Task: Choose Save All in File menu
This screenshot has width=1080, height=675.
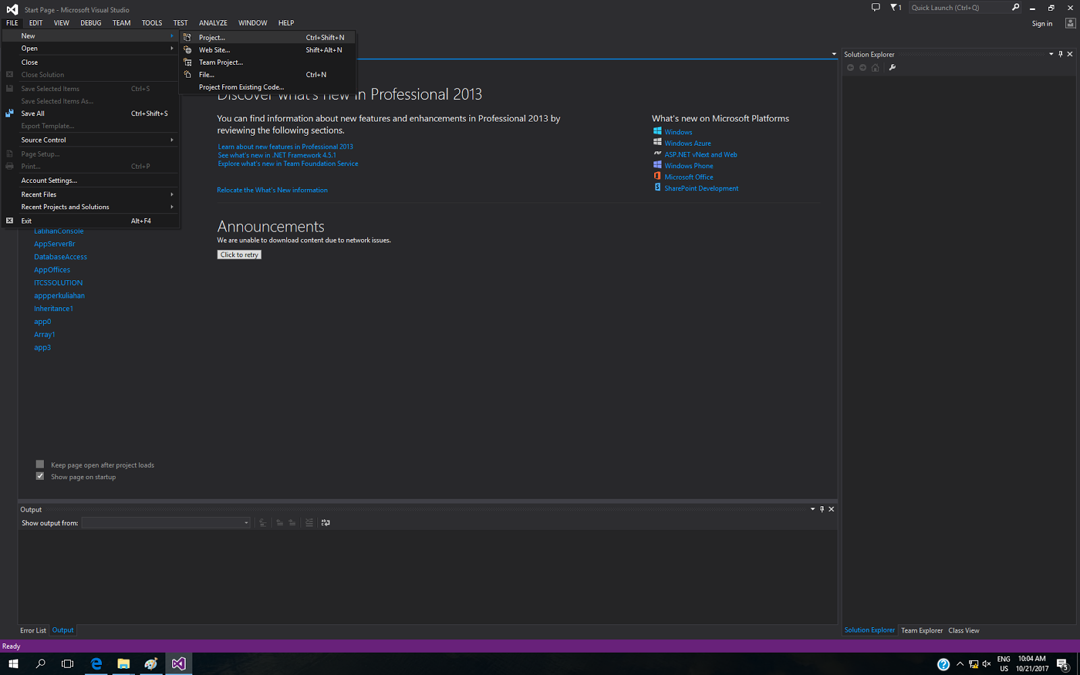Action: pos(90,113)
